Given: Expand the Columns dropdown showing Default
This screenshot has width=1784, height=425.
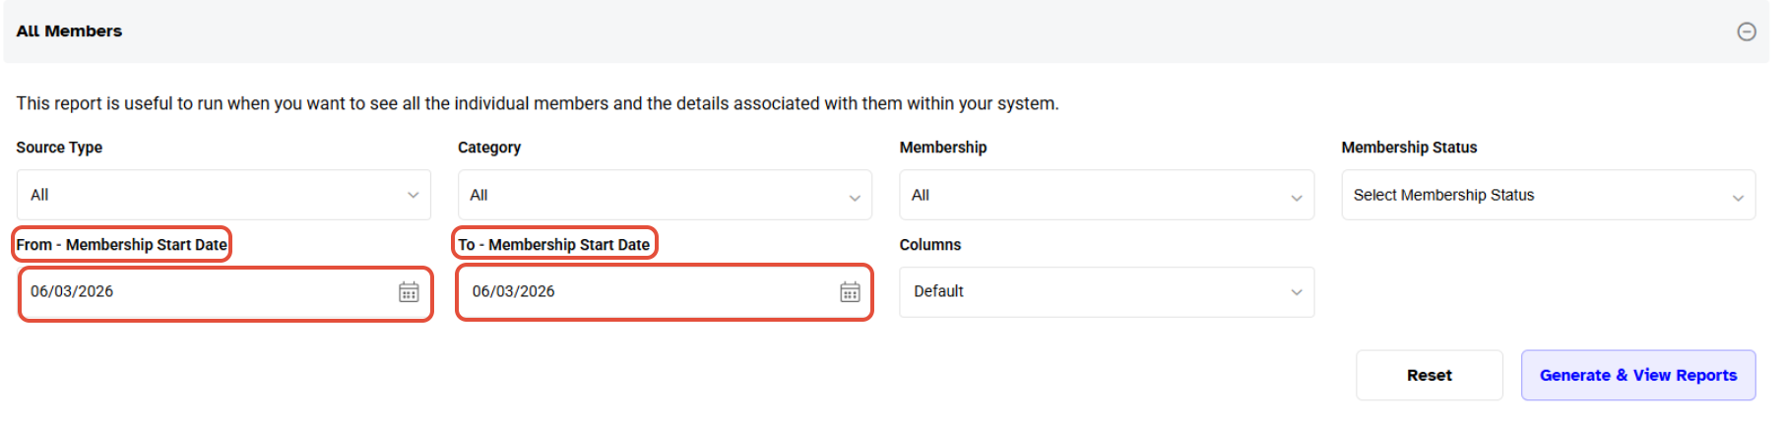Looking at the screenshot, I should click(x=1106, y=292).
